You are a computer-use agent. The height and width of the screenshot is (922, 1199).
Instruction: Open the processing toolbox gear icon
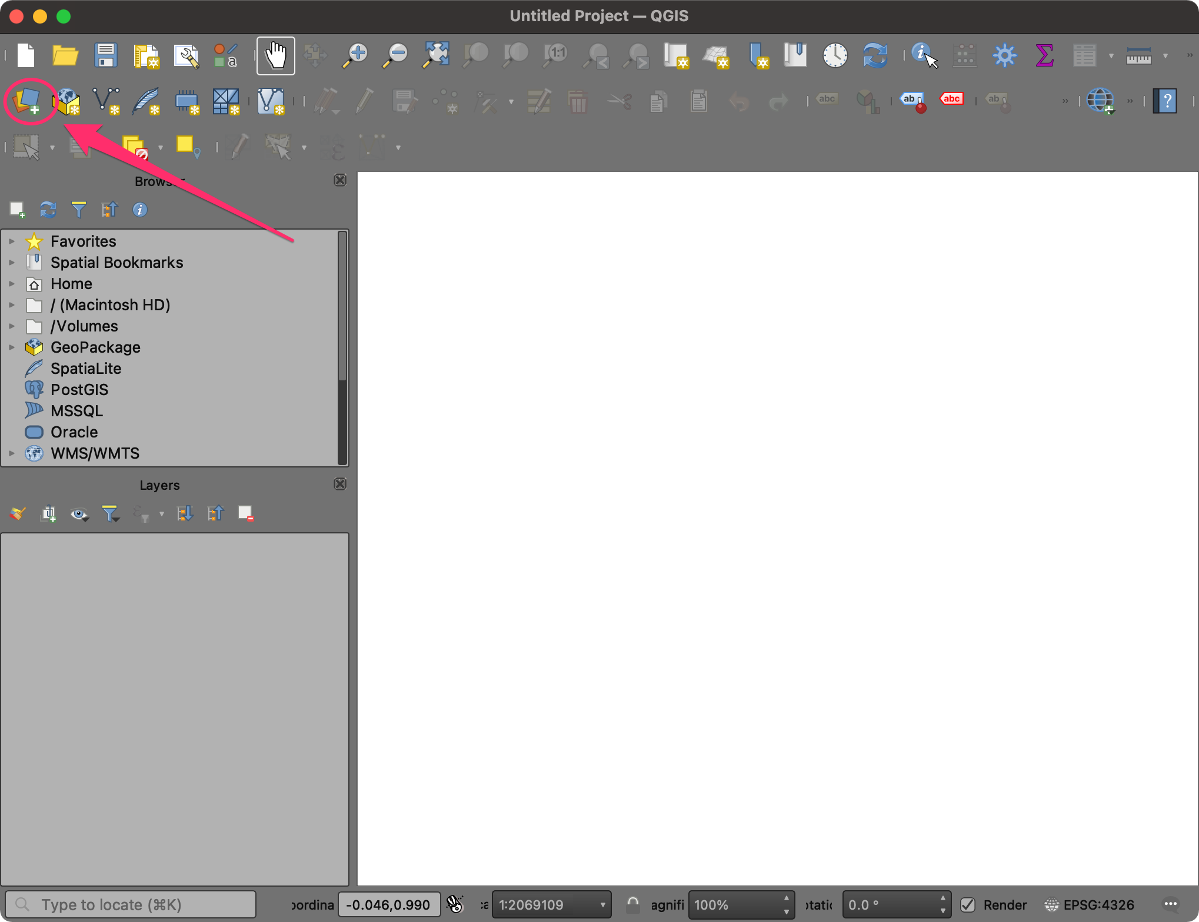(1004, 56)
